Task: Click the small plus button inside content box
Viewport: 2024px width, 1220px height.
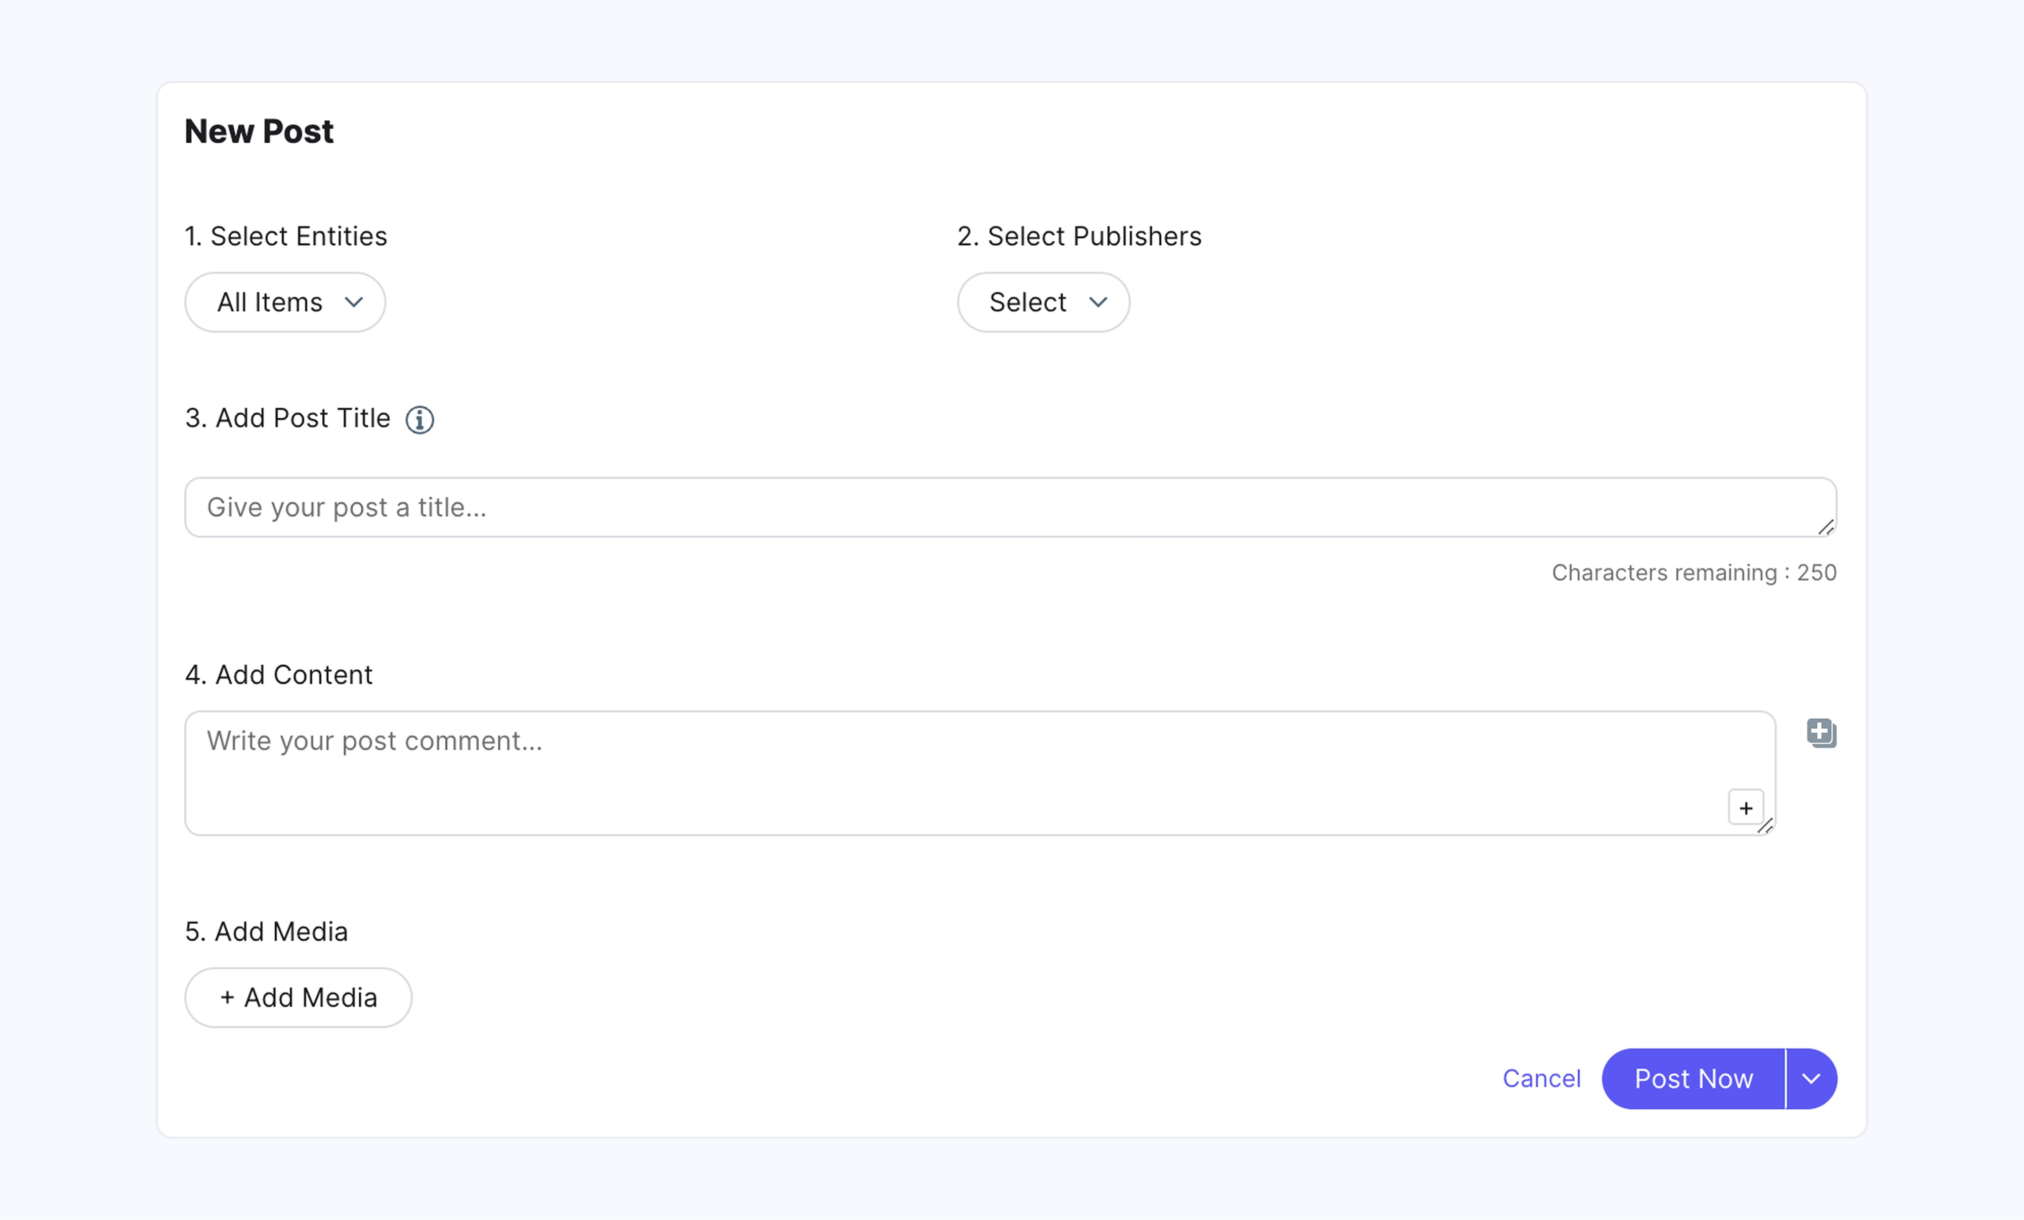Action: [1746, 808]
